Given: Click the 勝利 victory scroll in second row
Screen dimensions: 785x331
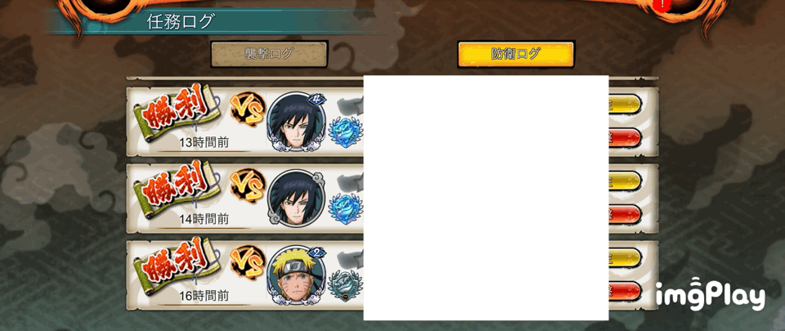Looking at the screenshot, I should coord(177,189).
